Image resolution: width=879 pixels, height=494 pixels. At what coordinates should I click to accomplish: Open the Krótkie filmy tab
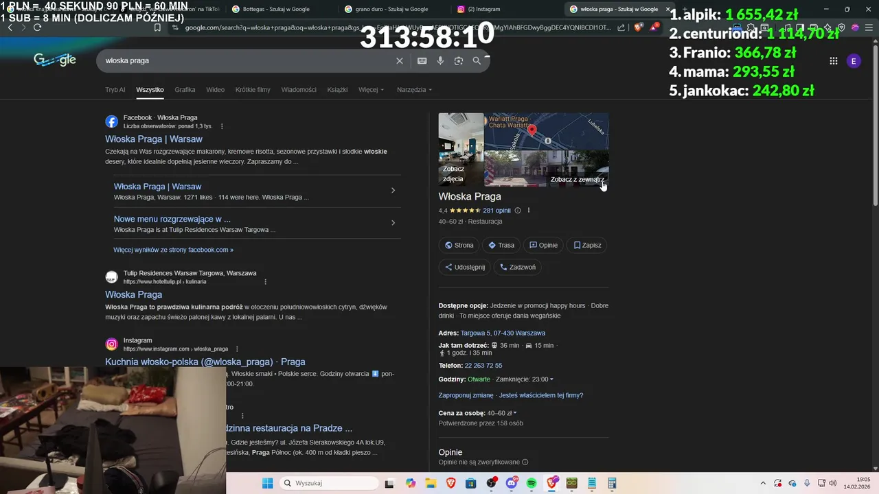[x=253, y=90]
